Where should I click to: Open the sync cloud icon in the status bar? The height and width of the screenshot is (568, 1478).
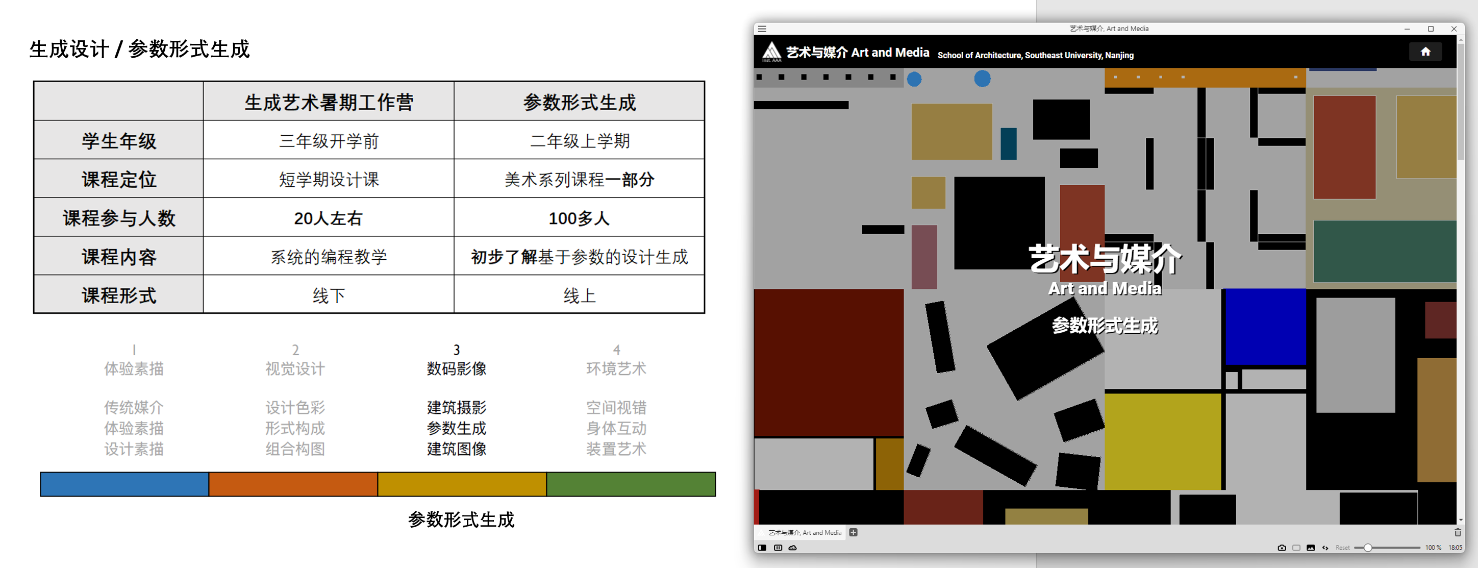click(792, 548)
